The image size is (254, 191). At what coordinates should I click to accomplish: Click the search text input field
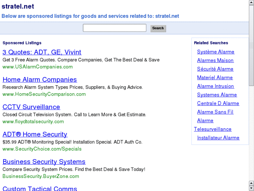coord(114,28)
